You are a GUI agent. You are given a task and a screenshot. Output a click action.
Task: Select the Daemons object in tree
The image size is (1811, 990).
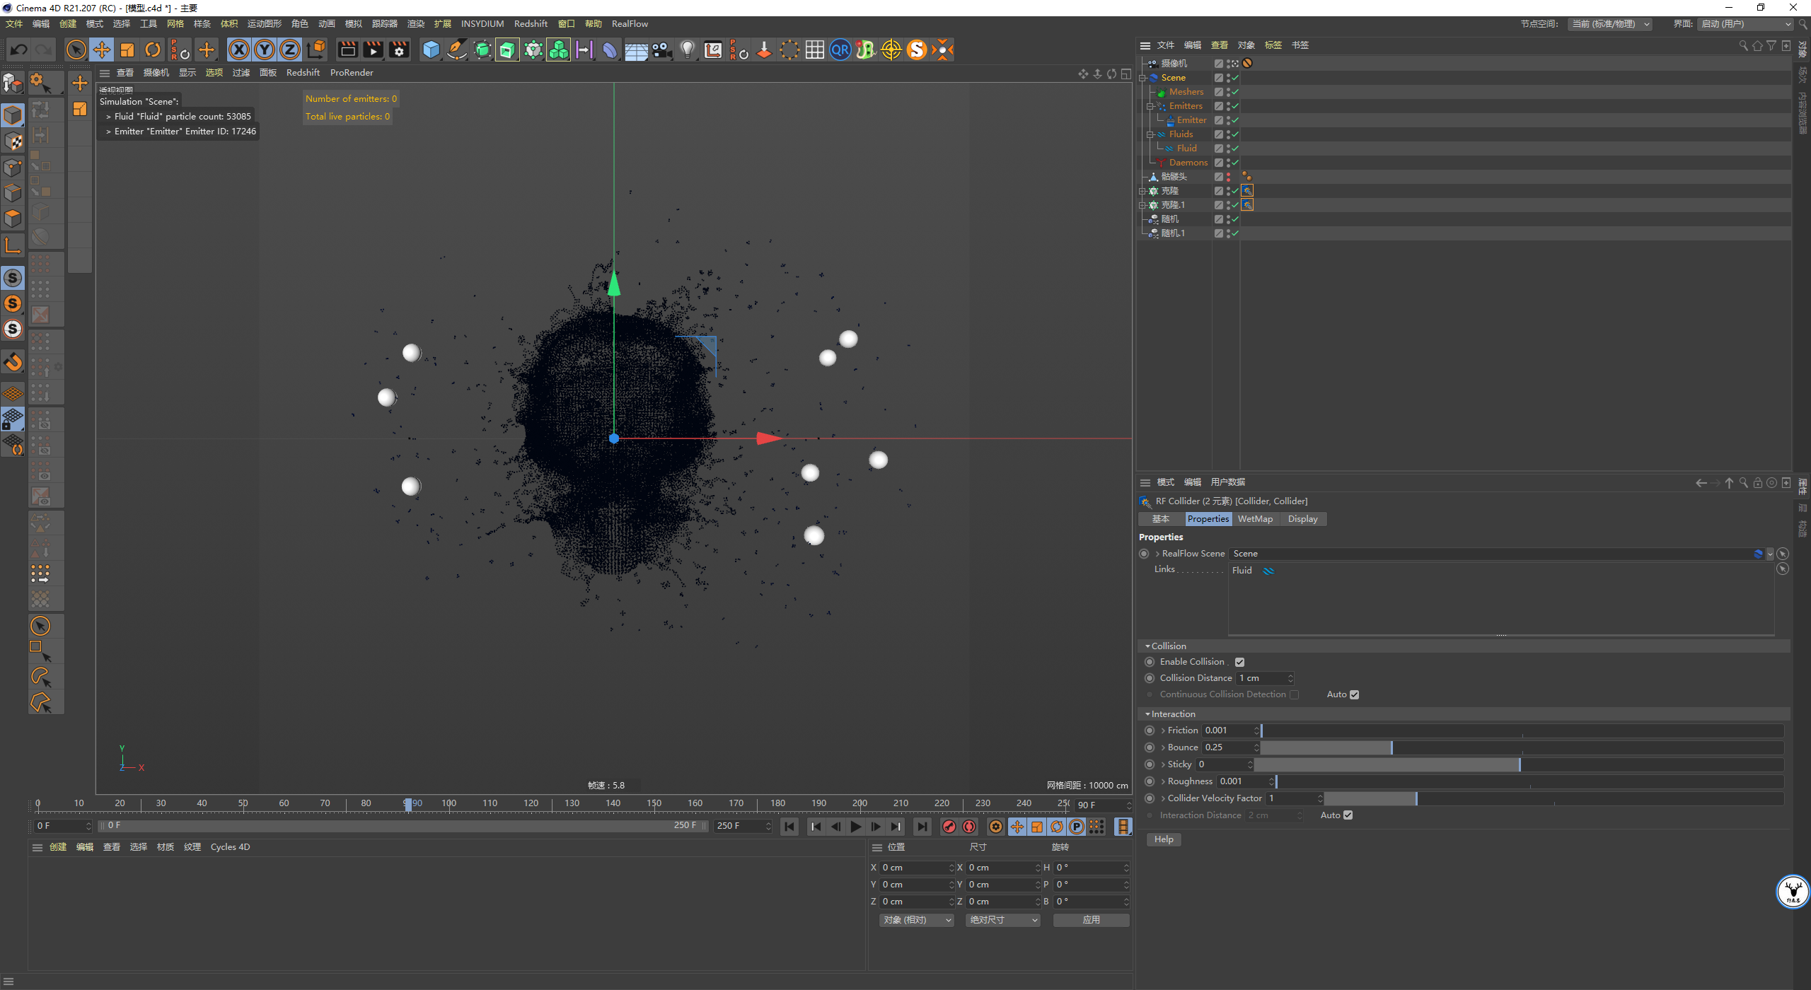(x=1188, y=163)
